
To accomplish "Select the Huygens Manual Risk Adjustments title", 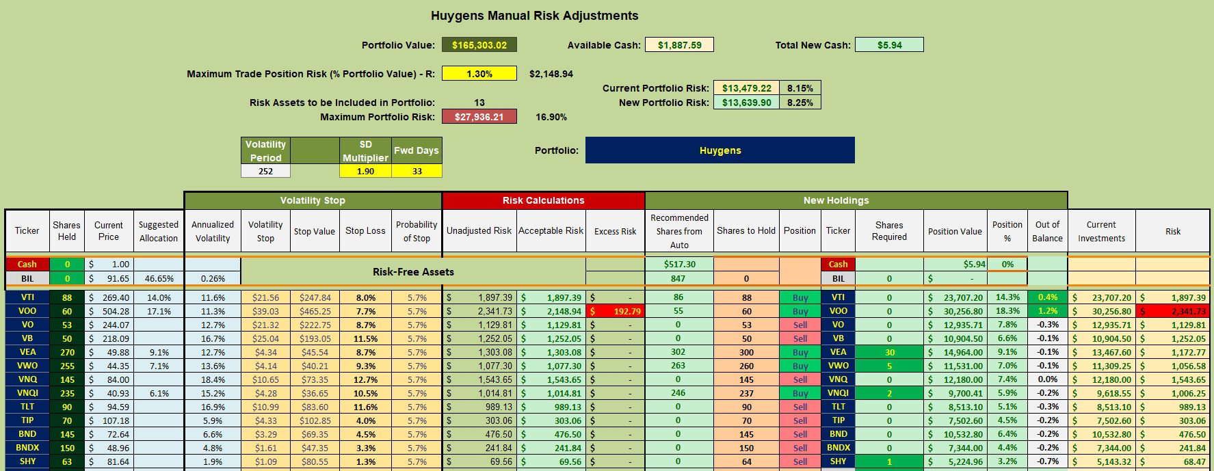I will coord(535,16).
